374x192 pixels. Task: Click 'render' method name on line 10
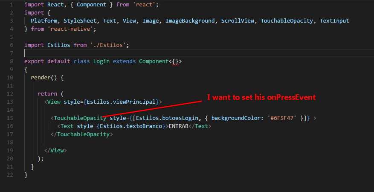[x=41, y=78]
